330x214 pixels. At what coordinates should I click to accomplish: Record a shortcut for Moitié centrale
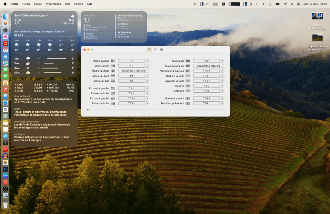click(134, 71)
